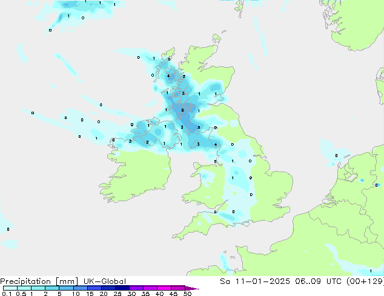Click the '20' legend scale label
This screenshot has width=384, height=296.
pos(104,294)
